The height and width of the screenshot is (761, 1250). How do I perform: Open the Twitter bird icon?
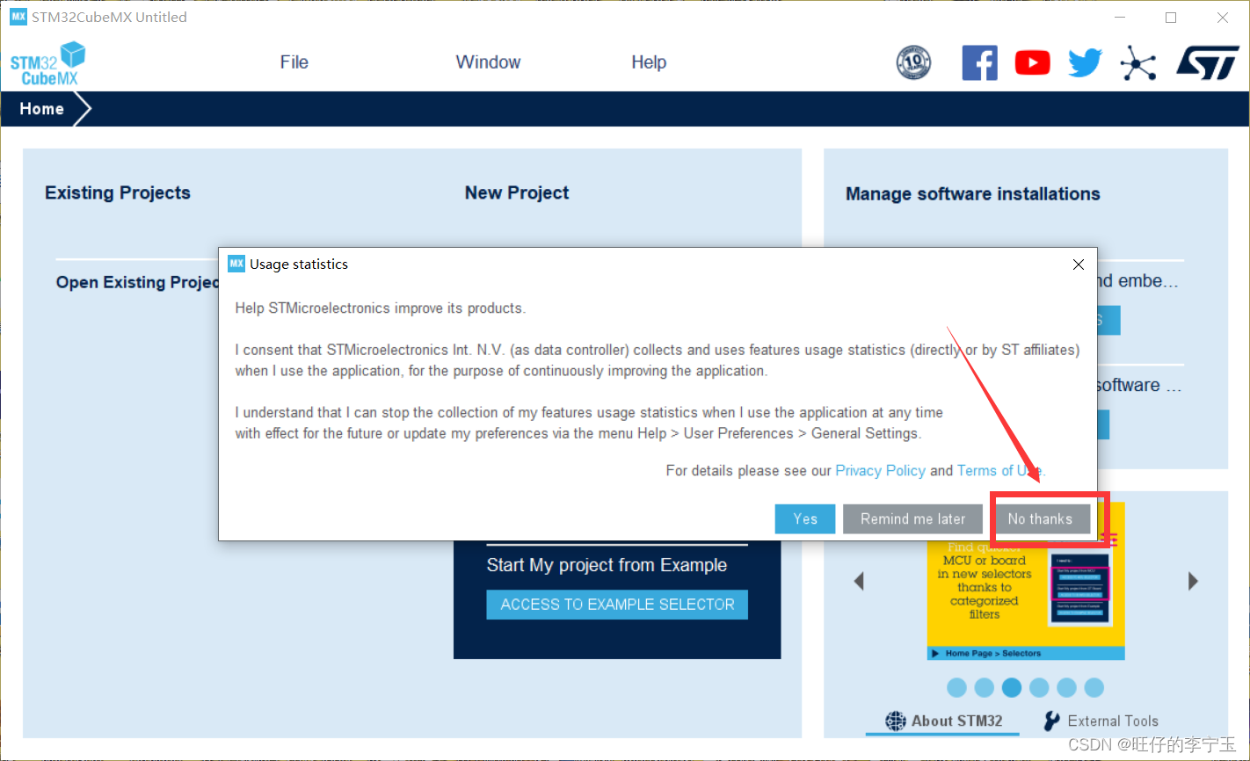(x=1086, y=62)
